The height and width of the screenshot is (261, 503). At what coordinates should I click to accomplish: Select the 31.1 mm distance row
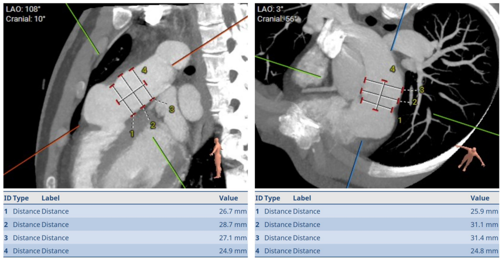[377, 224]
